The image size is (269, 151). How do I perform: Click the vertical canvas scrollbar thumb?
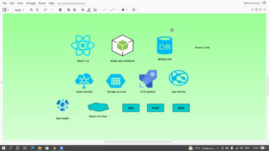point(268,86)
